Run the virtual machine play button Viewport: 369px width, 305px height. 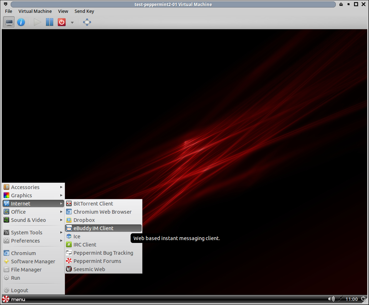(37, 22)
